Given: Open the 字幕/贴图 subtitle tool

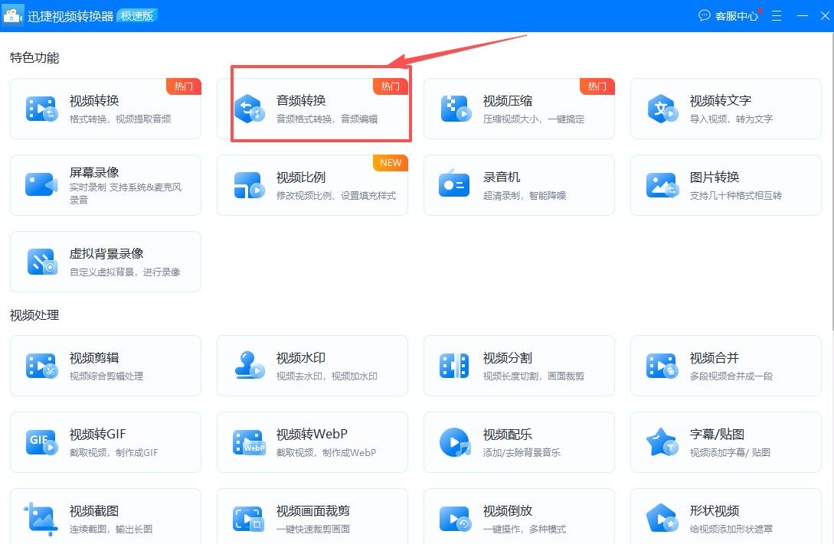Looking at the screenshot, I should [726, 442].
